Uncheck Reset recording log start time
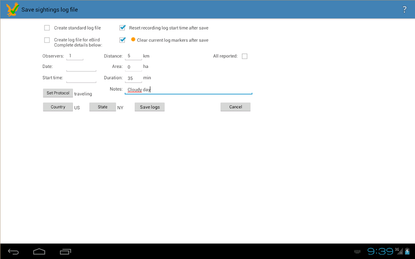This screenshot has height=259, width=415. point(122,28)
